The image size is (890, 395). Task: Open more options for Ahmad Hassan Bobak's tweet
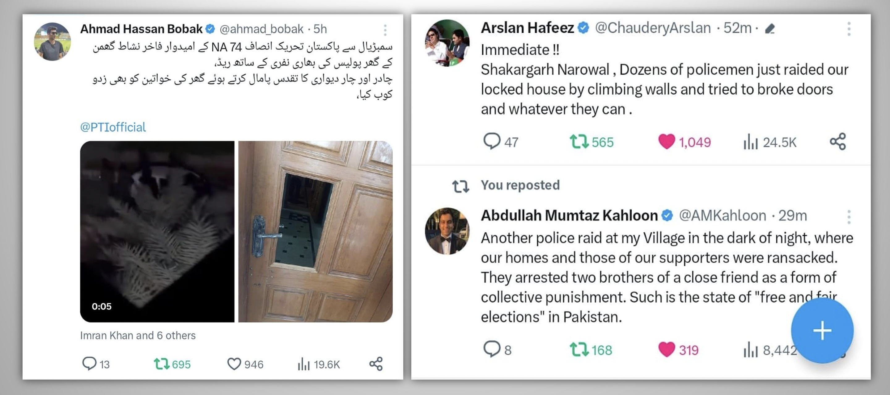click(385, 30)
